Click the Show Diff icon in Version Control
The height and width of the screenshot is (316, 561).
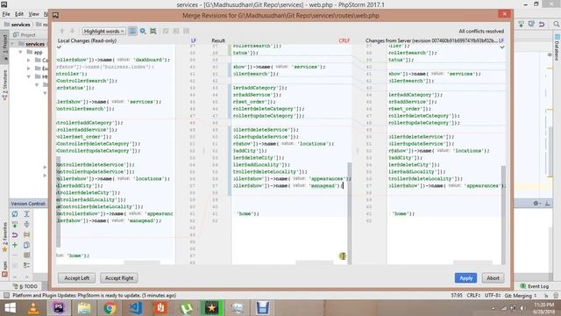[x=27, y=234]
